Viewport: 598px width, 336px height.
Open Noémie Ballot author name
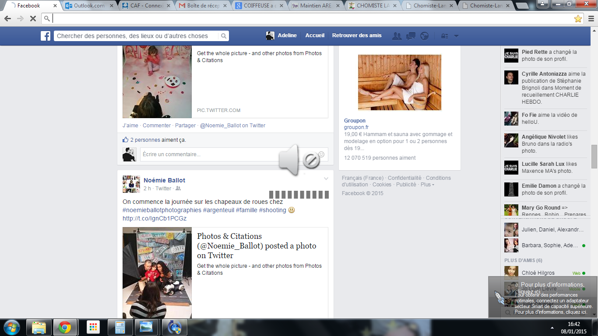pos(164,180)
